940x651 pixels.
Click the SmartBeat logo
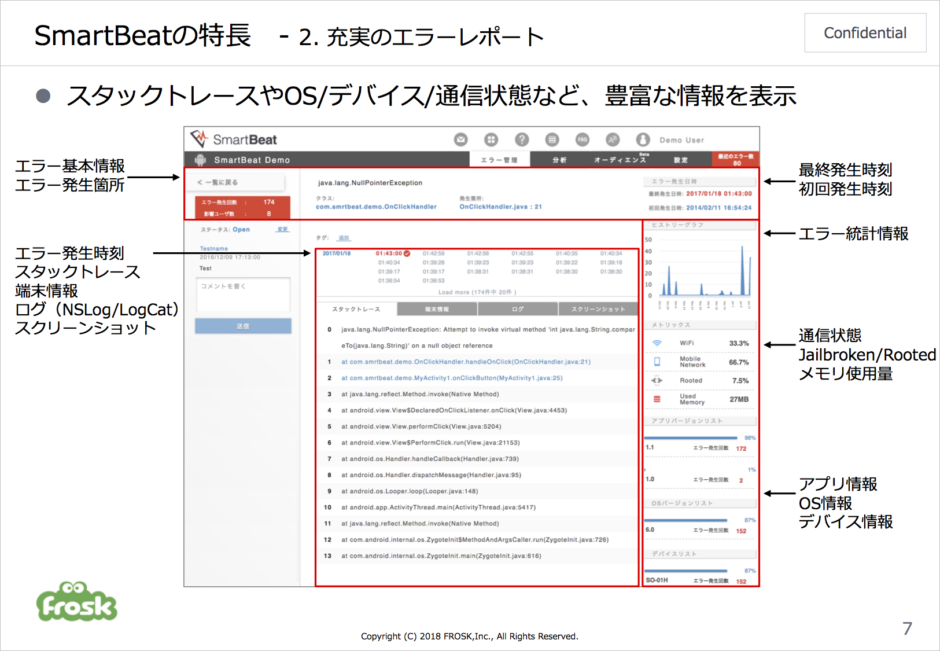(234, 139)
